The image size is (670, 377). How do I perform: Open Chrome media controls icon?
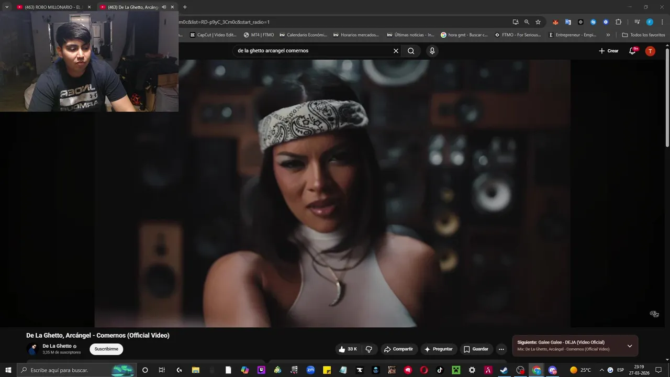click(x=637, y=22)
